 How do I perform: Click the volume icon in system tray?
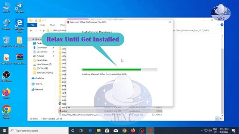210,131
